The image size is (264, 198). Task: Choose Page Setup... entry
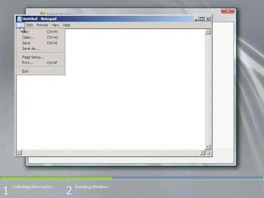click(x=41, y=57)
